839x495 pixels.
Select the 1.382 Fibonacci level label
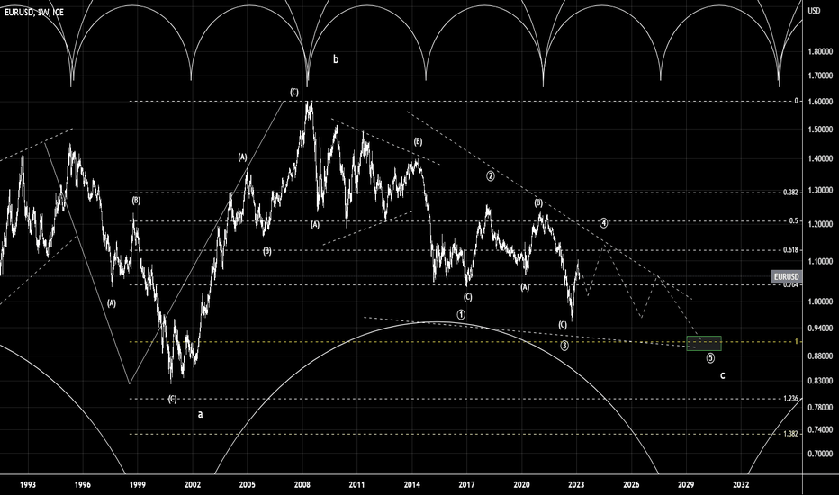790,434
